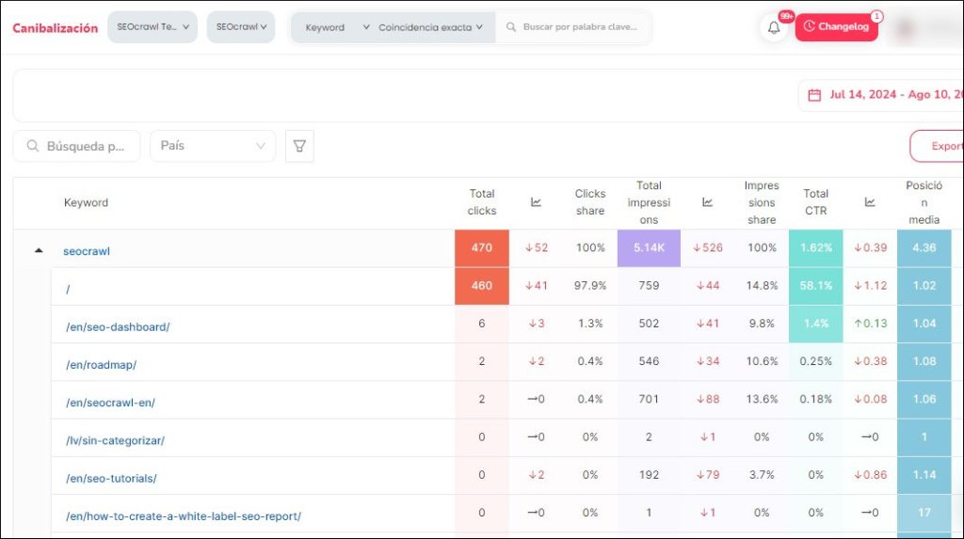Click the Canibalización title
The image size is (964, 539).
pyautogui.click(x=56, y=28)
